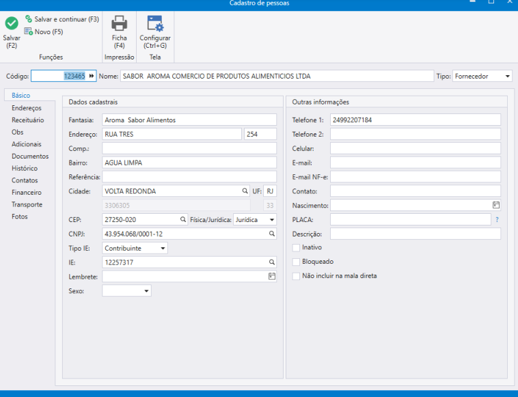Click the PLACA help question mark
518x397 pixels.
(x=497, y=219)
